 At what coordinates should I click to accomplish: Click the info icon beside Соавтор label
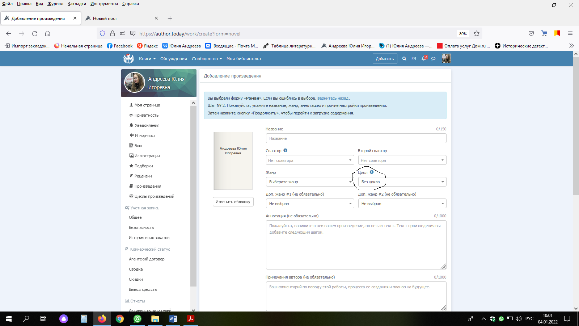[285, 150]
